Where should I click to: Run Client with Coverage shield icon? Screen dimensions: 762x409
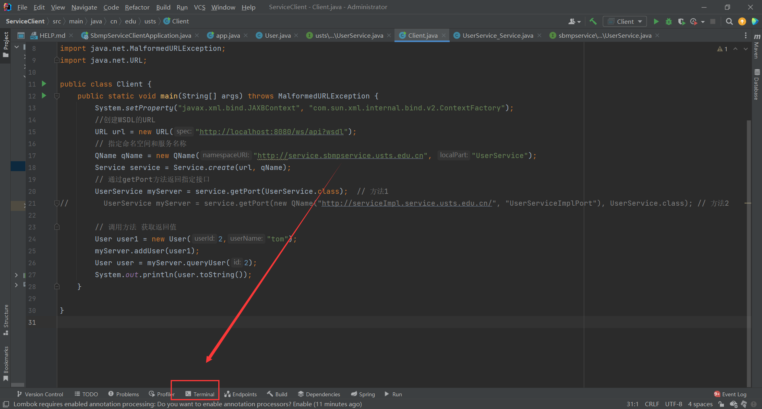click(681, 21)
